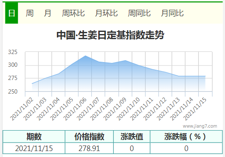The image size is (225, 157).
Task: Click the chart title 中国·生姜日定基指数走势
Action: click(x=110, y=35)
